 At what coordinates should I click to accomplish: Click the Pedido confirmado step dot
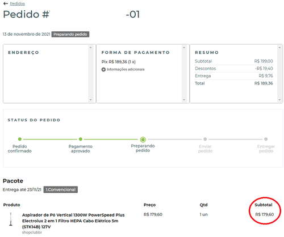pyautogui.click(x=20, y=139)
